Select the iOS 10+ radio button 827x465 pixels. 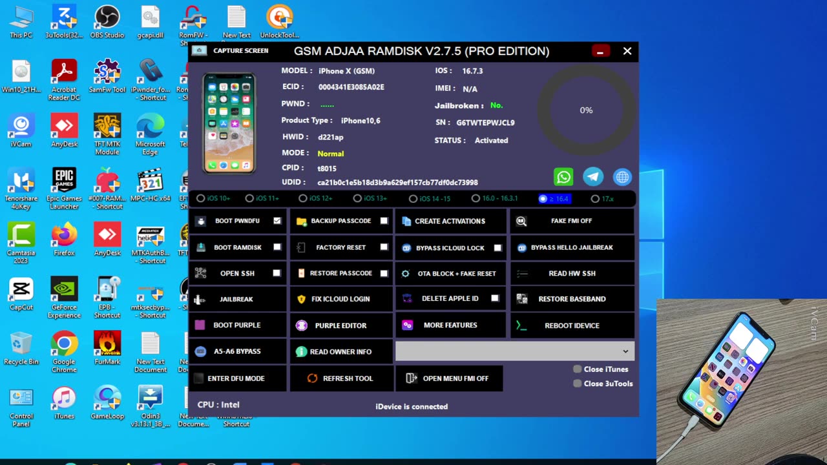click(201, 198)
